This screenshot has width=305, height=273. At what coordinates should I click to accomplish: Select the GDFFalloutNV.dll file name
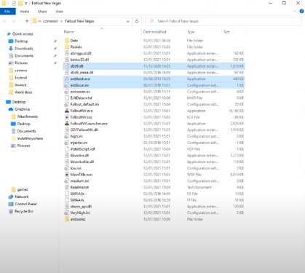point(84,130)
